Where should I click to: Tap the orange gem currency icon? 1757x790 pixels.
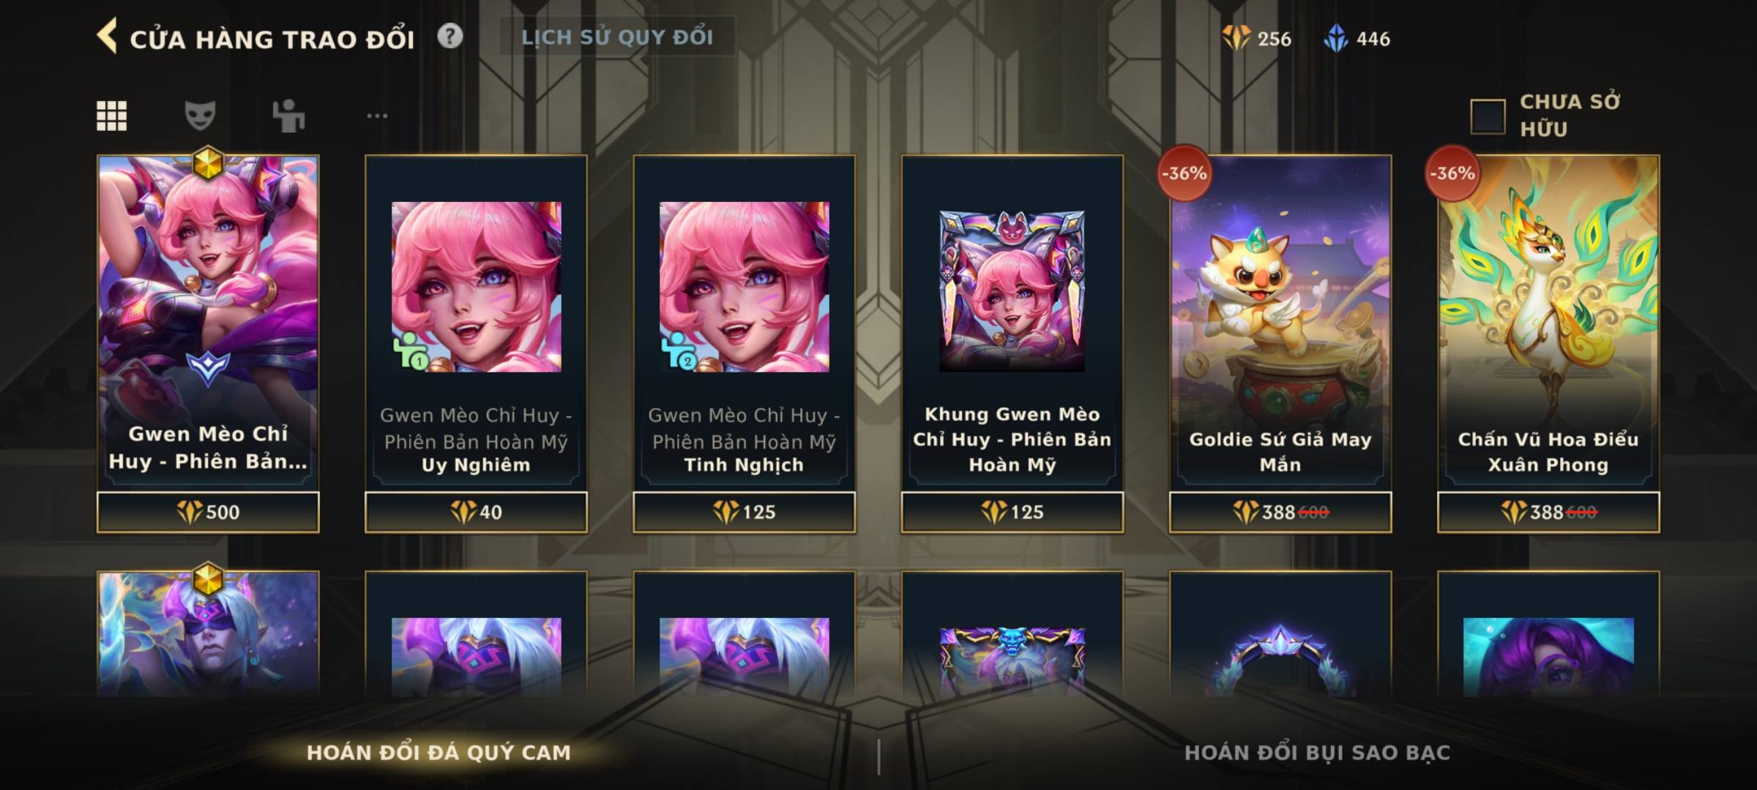coord(1236,38)
